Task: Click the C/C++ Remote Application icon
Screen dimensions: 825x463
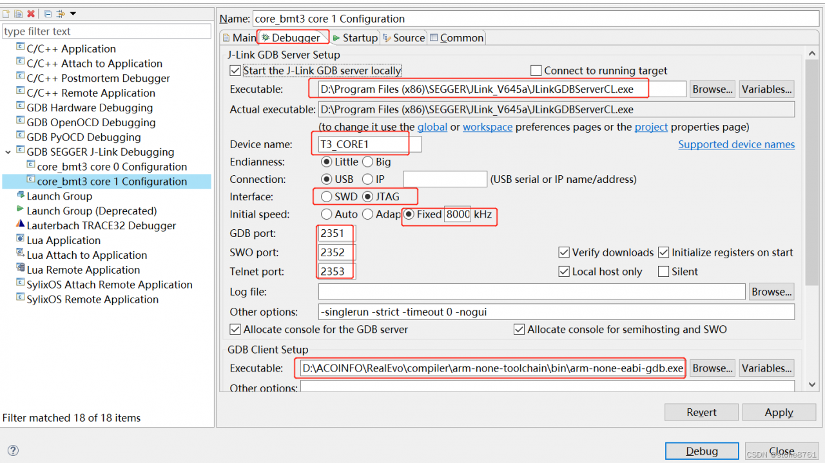Action: [x=21, y=91]
